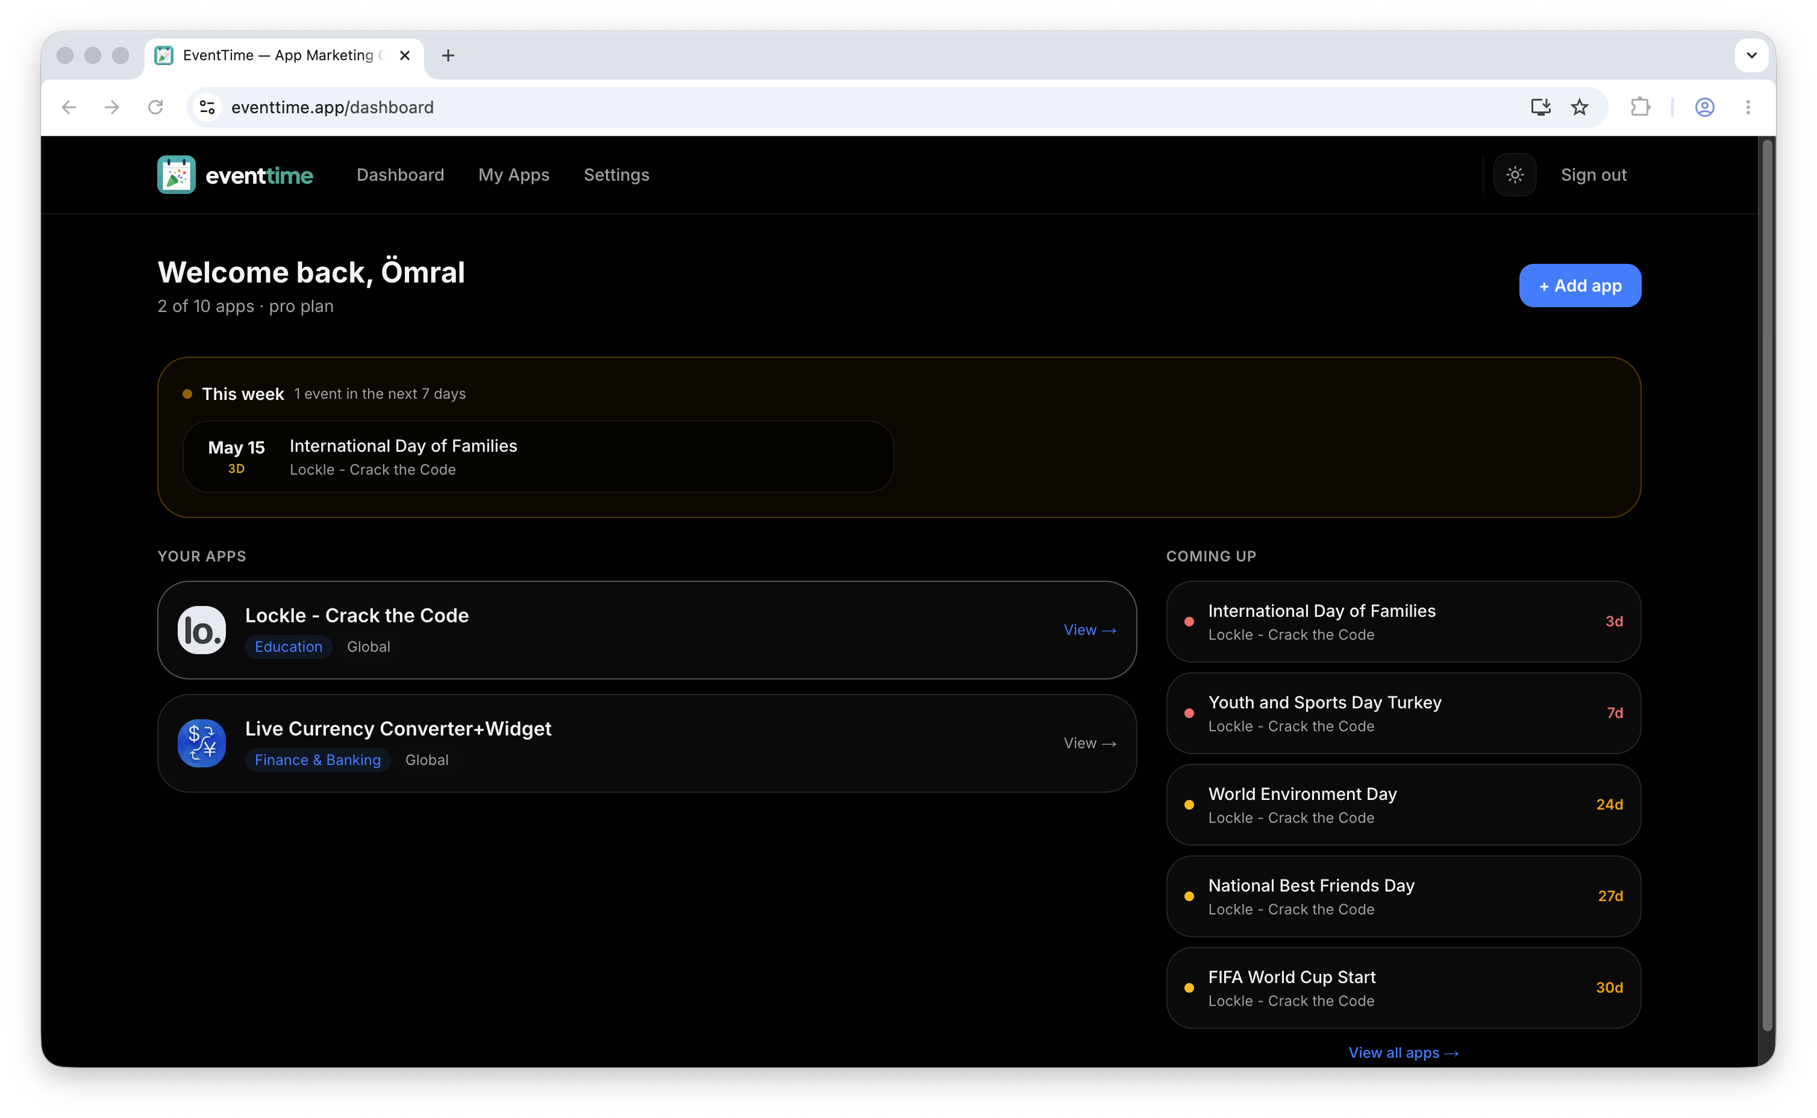
Task: Click the '1 event in the next 7 days' text
Action: pos(380,394)
